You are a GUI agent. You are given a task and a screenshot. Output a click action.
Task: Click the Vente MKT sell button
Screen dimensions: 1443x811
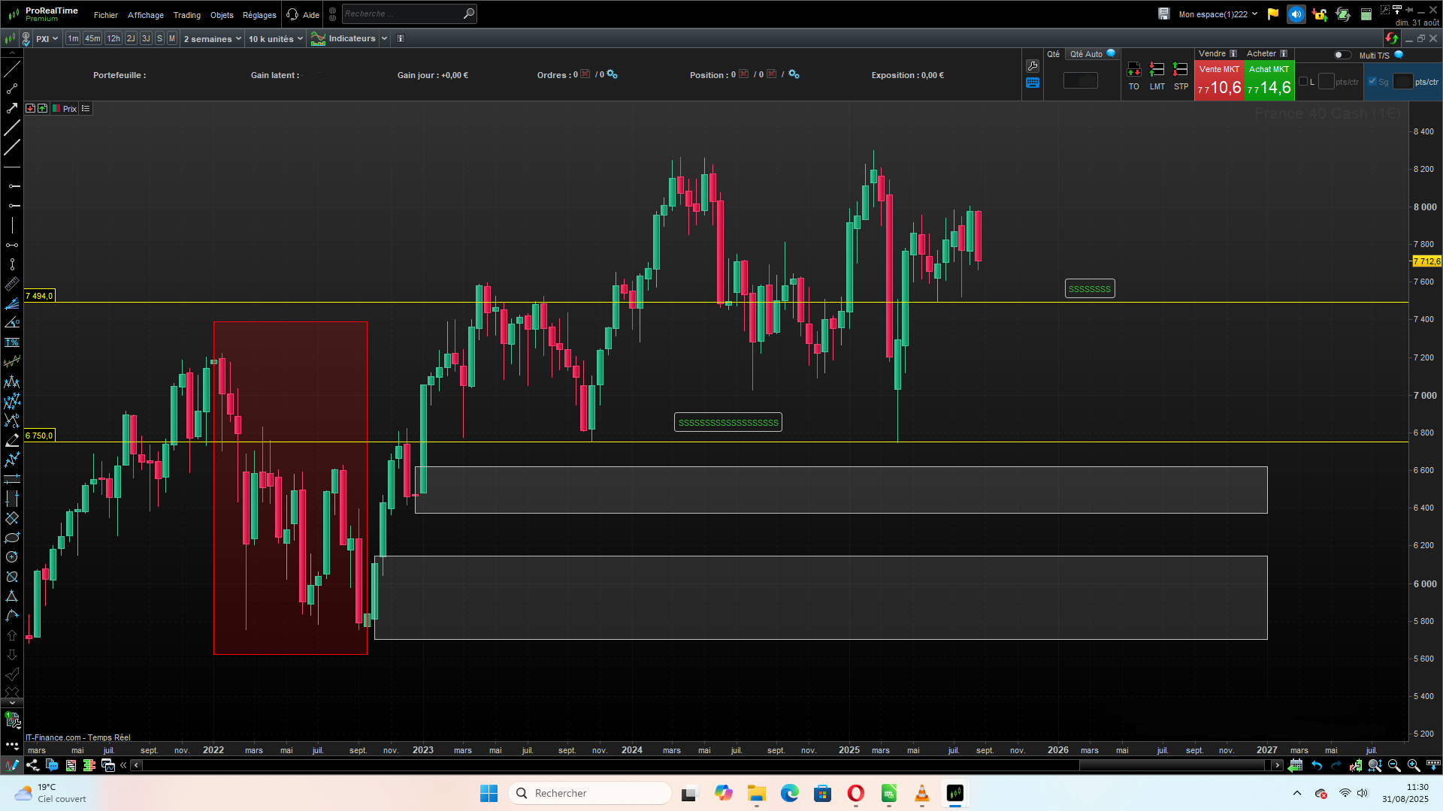(x=1218, y=80)
